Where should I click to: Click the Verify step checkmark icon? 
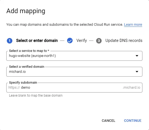pos(70,41)
